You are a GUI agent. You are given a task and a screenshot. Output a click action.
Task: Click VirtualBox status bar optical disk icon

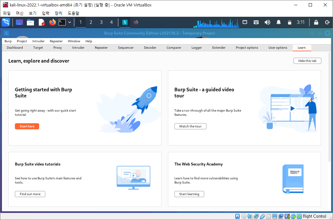click(244, 216)
